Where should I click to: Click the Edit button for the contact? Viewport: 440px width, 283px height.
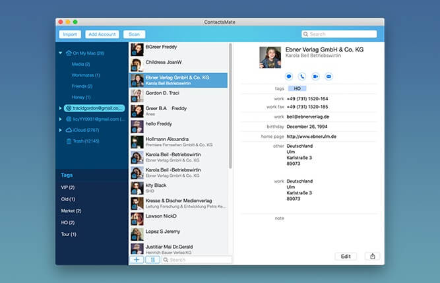(345, 256)
